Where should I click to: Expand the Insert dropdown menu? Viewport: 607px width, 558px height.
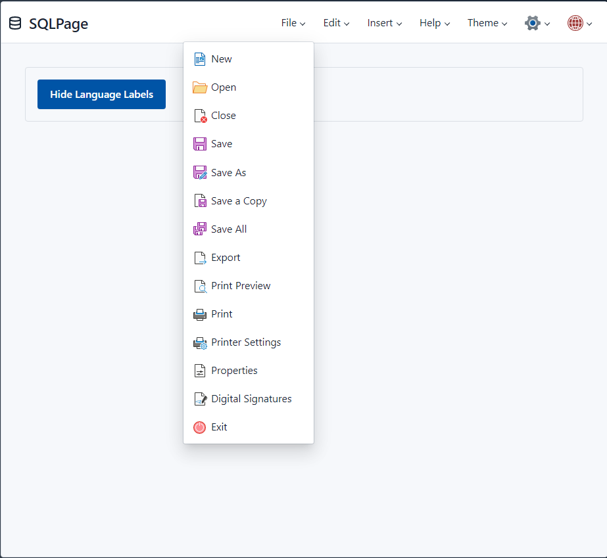(385, 23)
